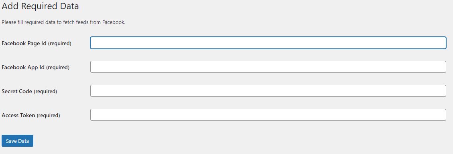Click the Facebook App Id text box
Viewport: 453px width, 154px height.
pos(268,67)
